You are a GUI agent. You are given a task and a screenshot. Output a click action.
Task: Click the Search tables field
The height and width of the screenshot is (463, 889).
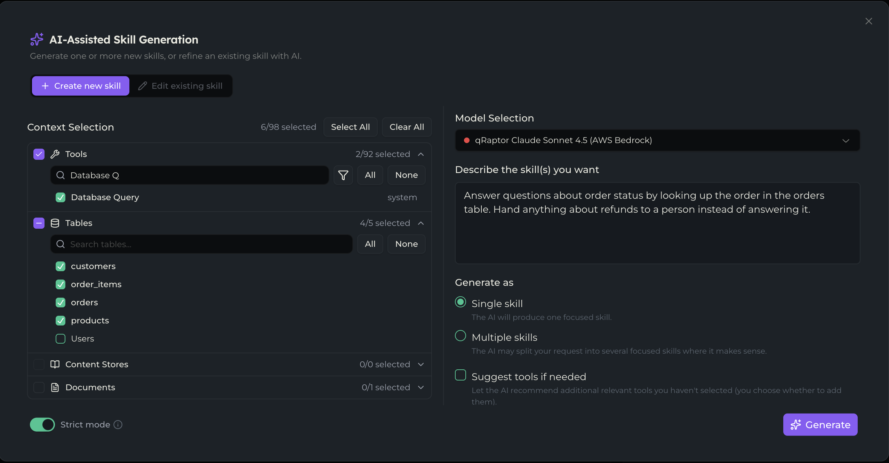(201, 244)
